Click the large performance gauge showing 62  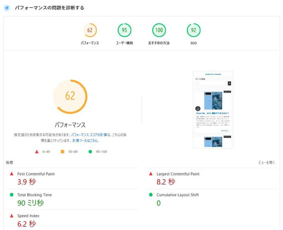70,96
